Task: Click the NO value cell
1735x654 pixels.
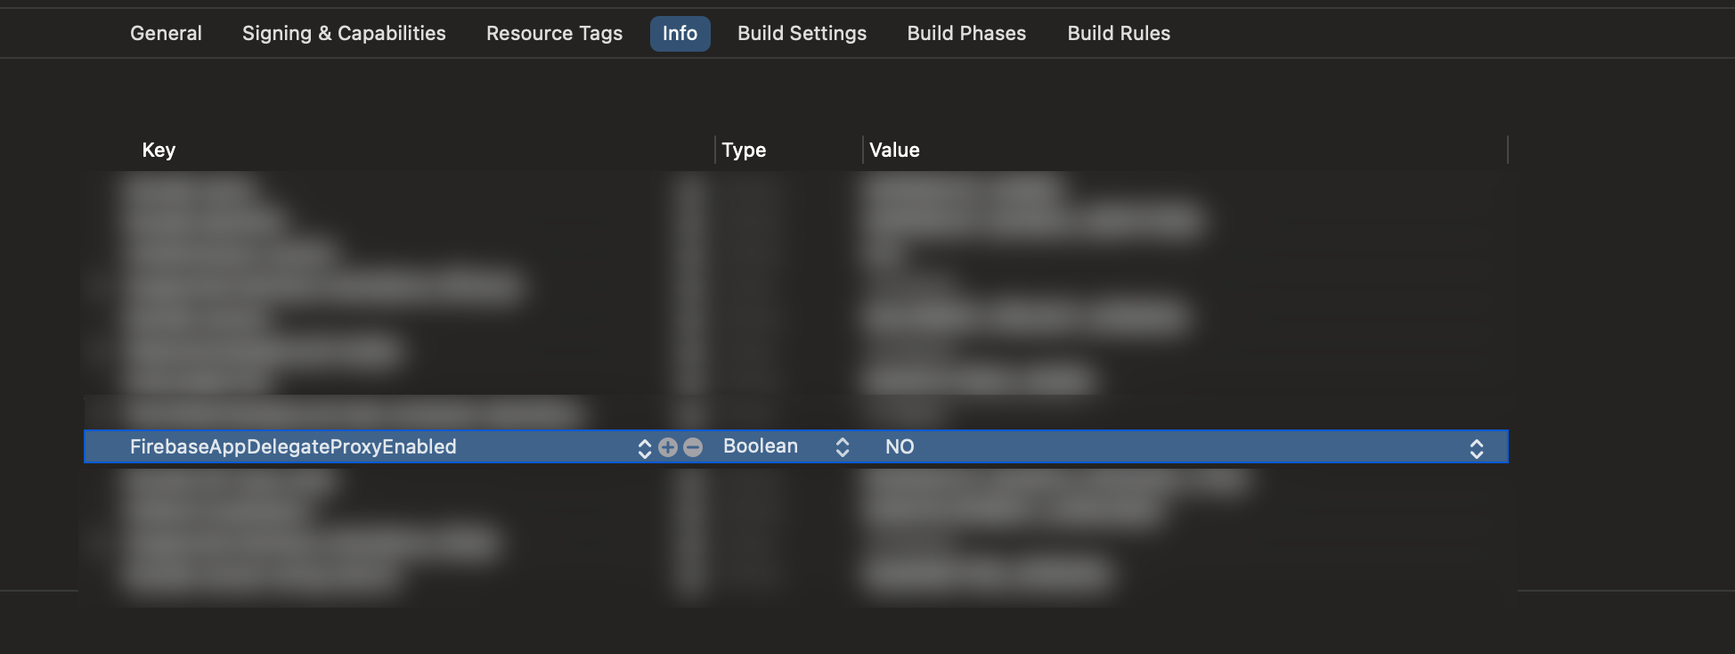Action: pos(900,447)
